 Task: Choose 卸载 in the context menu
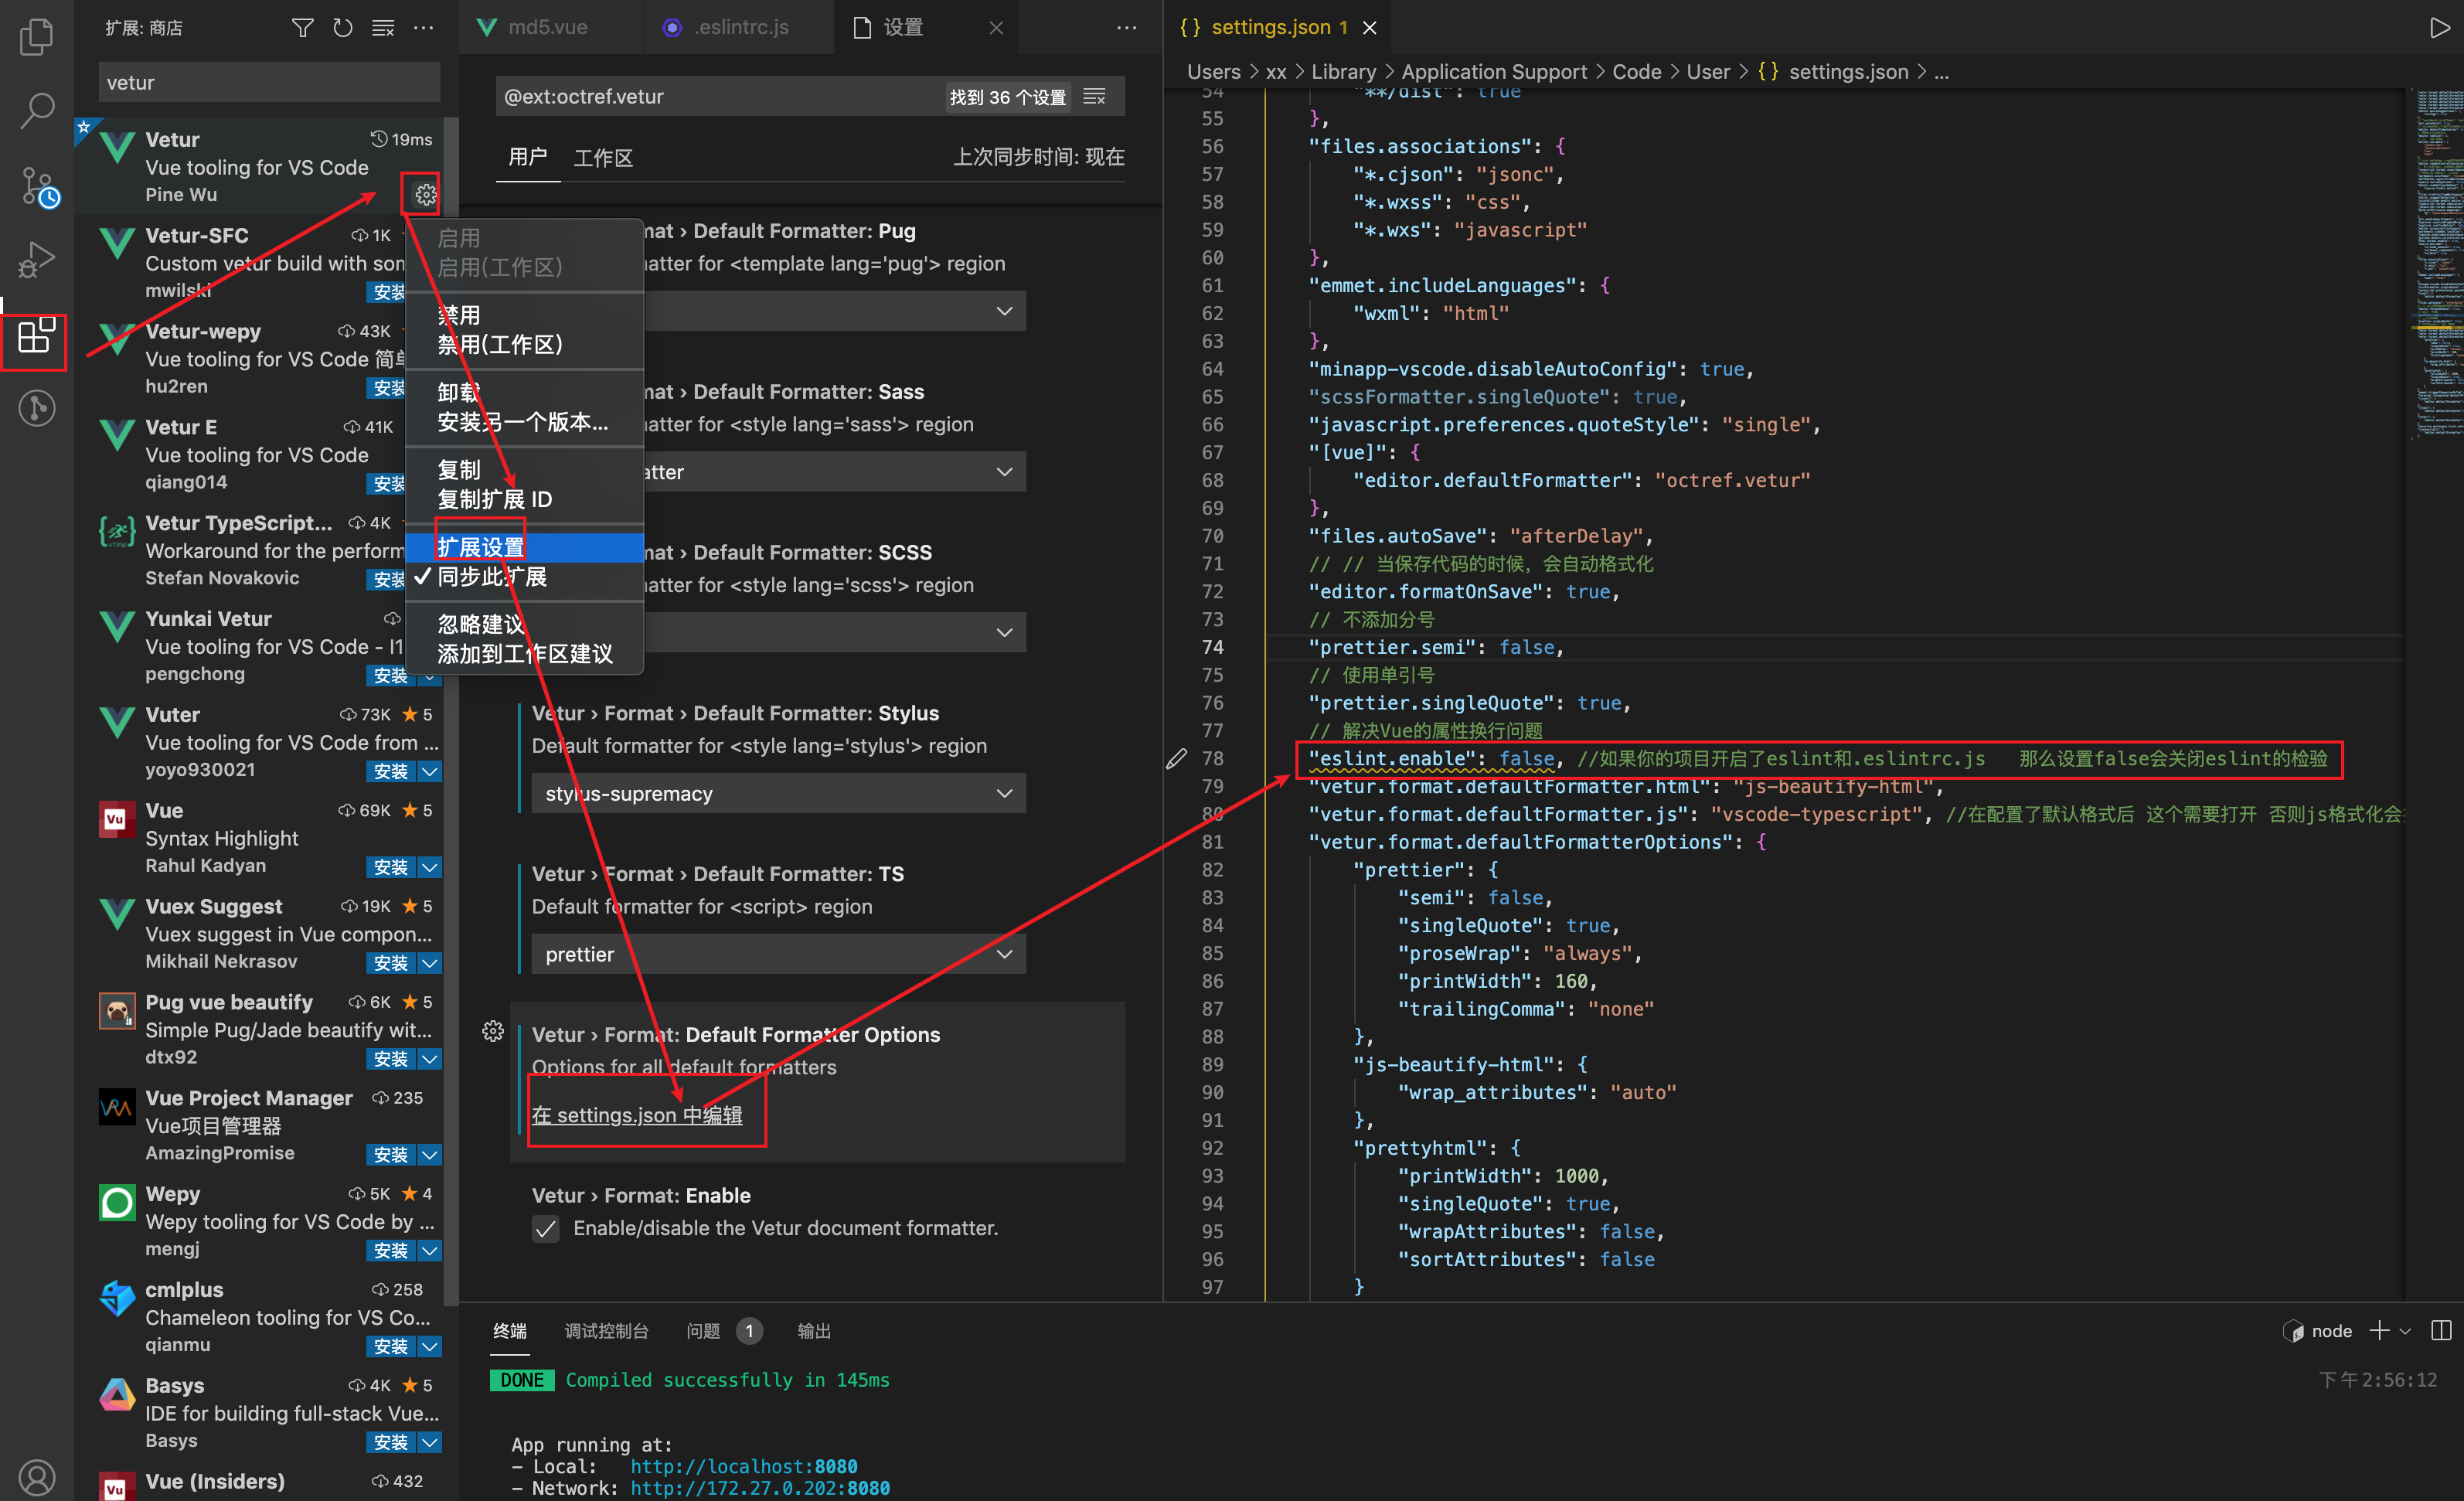[524, 392]
